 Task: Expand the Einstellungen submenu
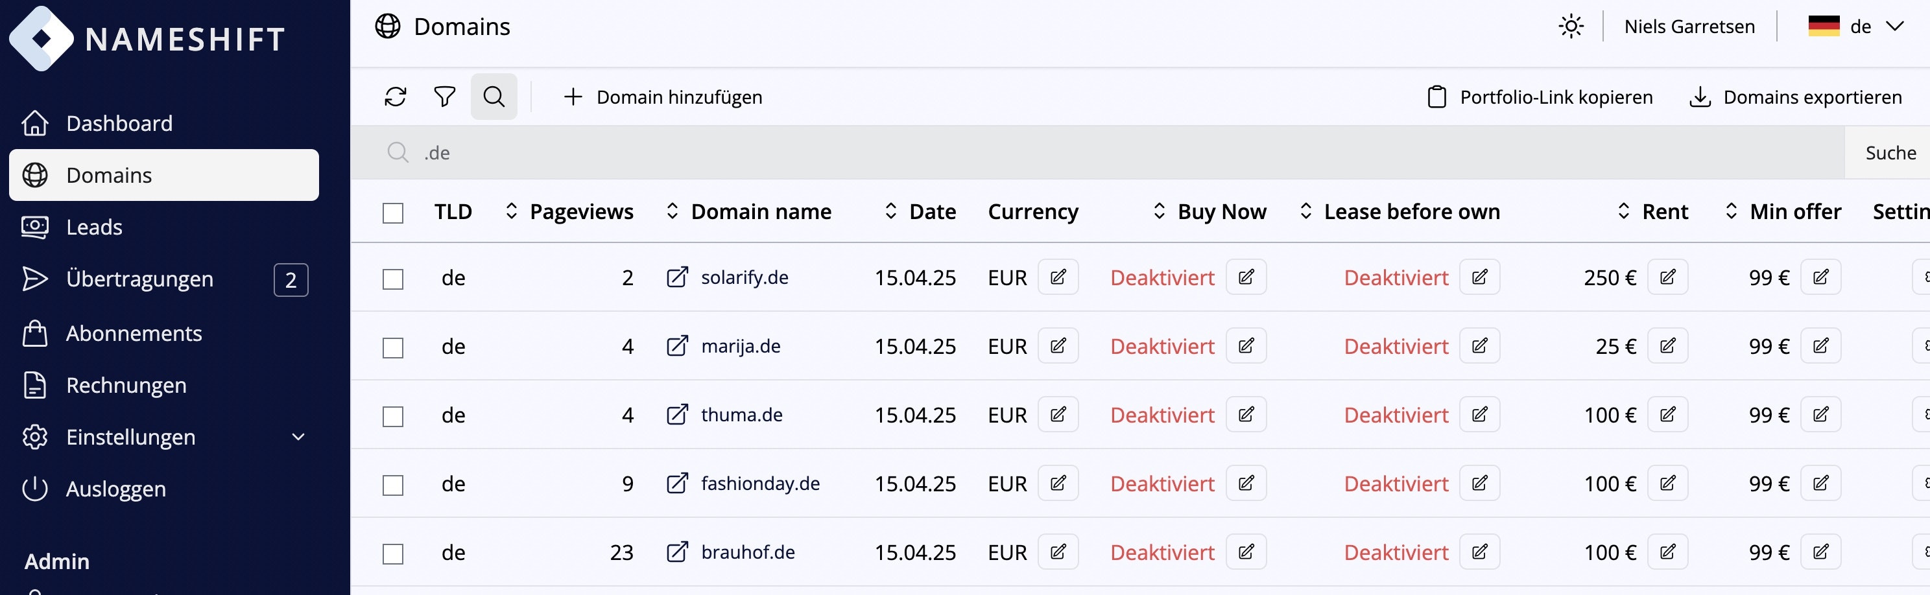298,437
